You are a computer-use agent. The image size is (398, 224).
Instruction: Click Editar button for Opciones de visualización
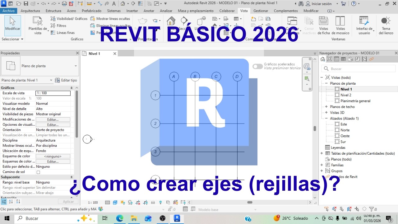(53, 125)
